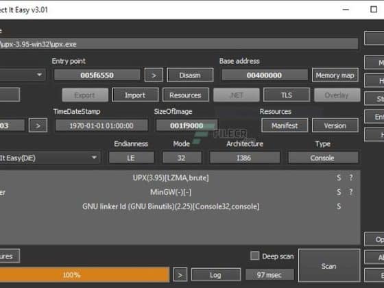This screenshot has height=288, width=384.
Task: Click the greyed .NET button
Action: coord(237,95)
